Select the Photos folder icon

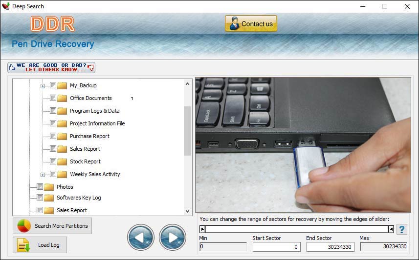click(x=49, y=187)
